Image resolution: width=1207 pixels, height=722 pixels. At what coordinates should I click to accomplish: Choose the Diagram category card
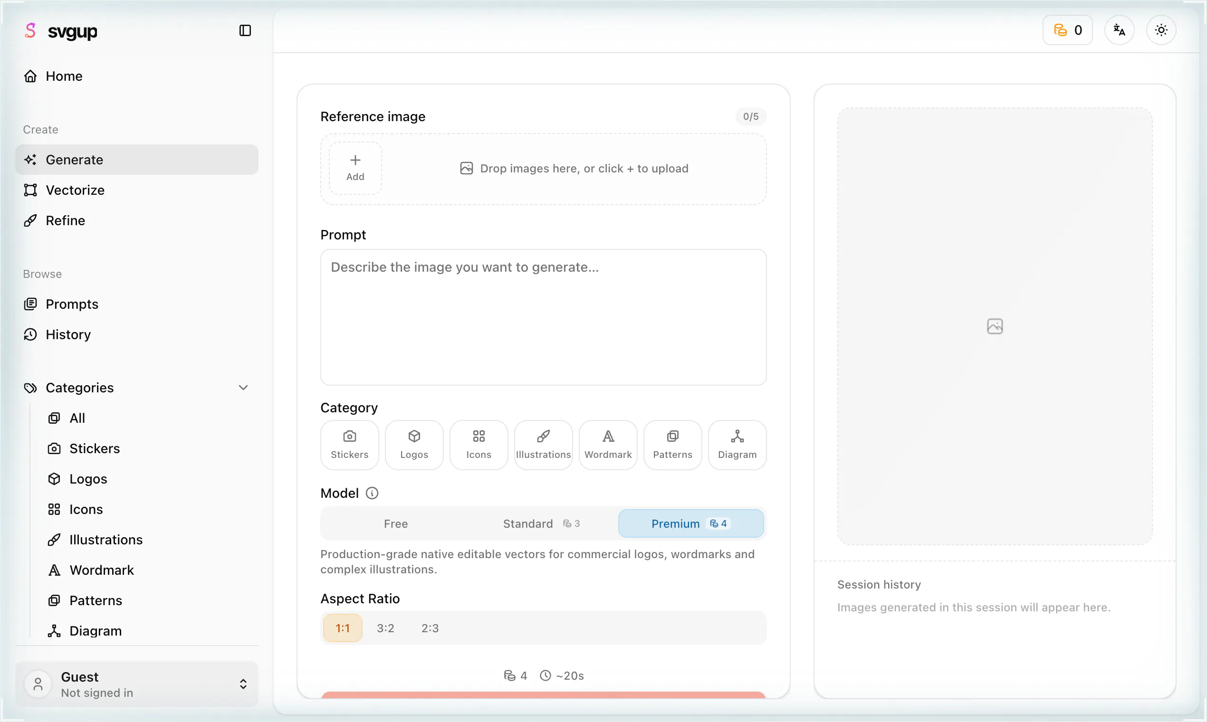(x=738, y=445)
